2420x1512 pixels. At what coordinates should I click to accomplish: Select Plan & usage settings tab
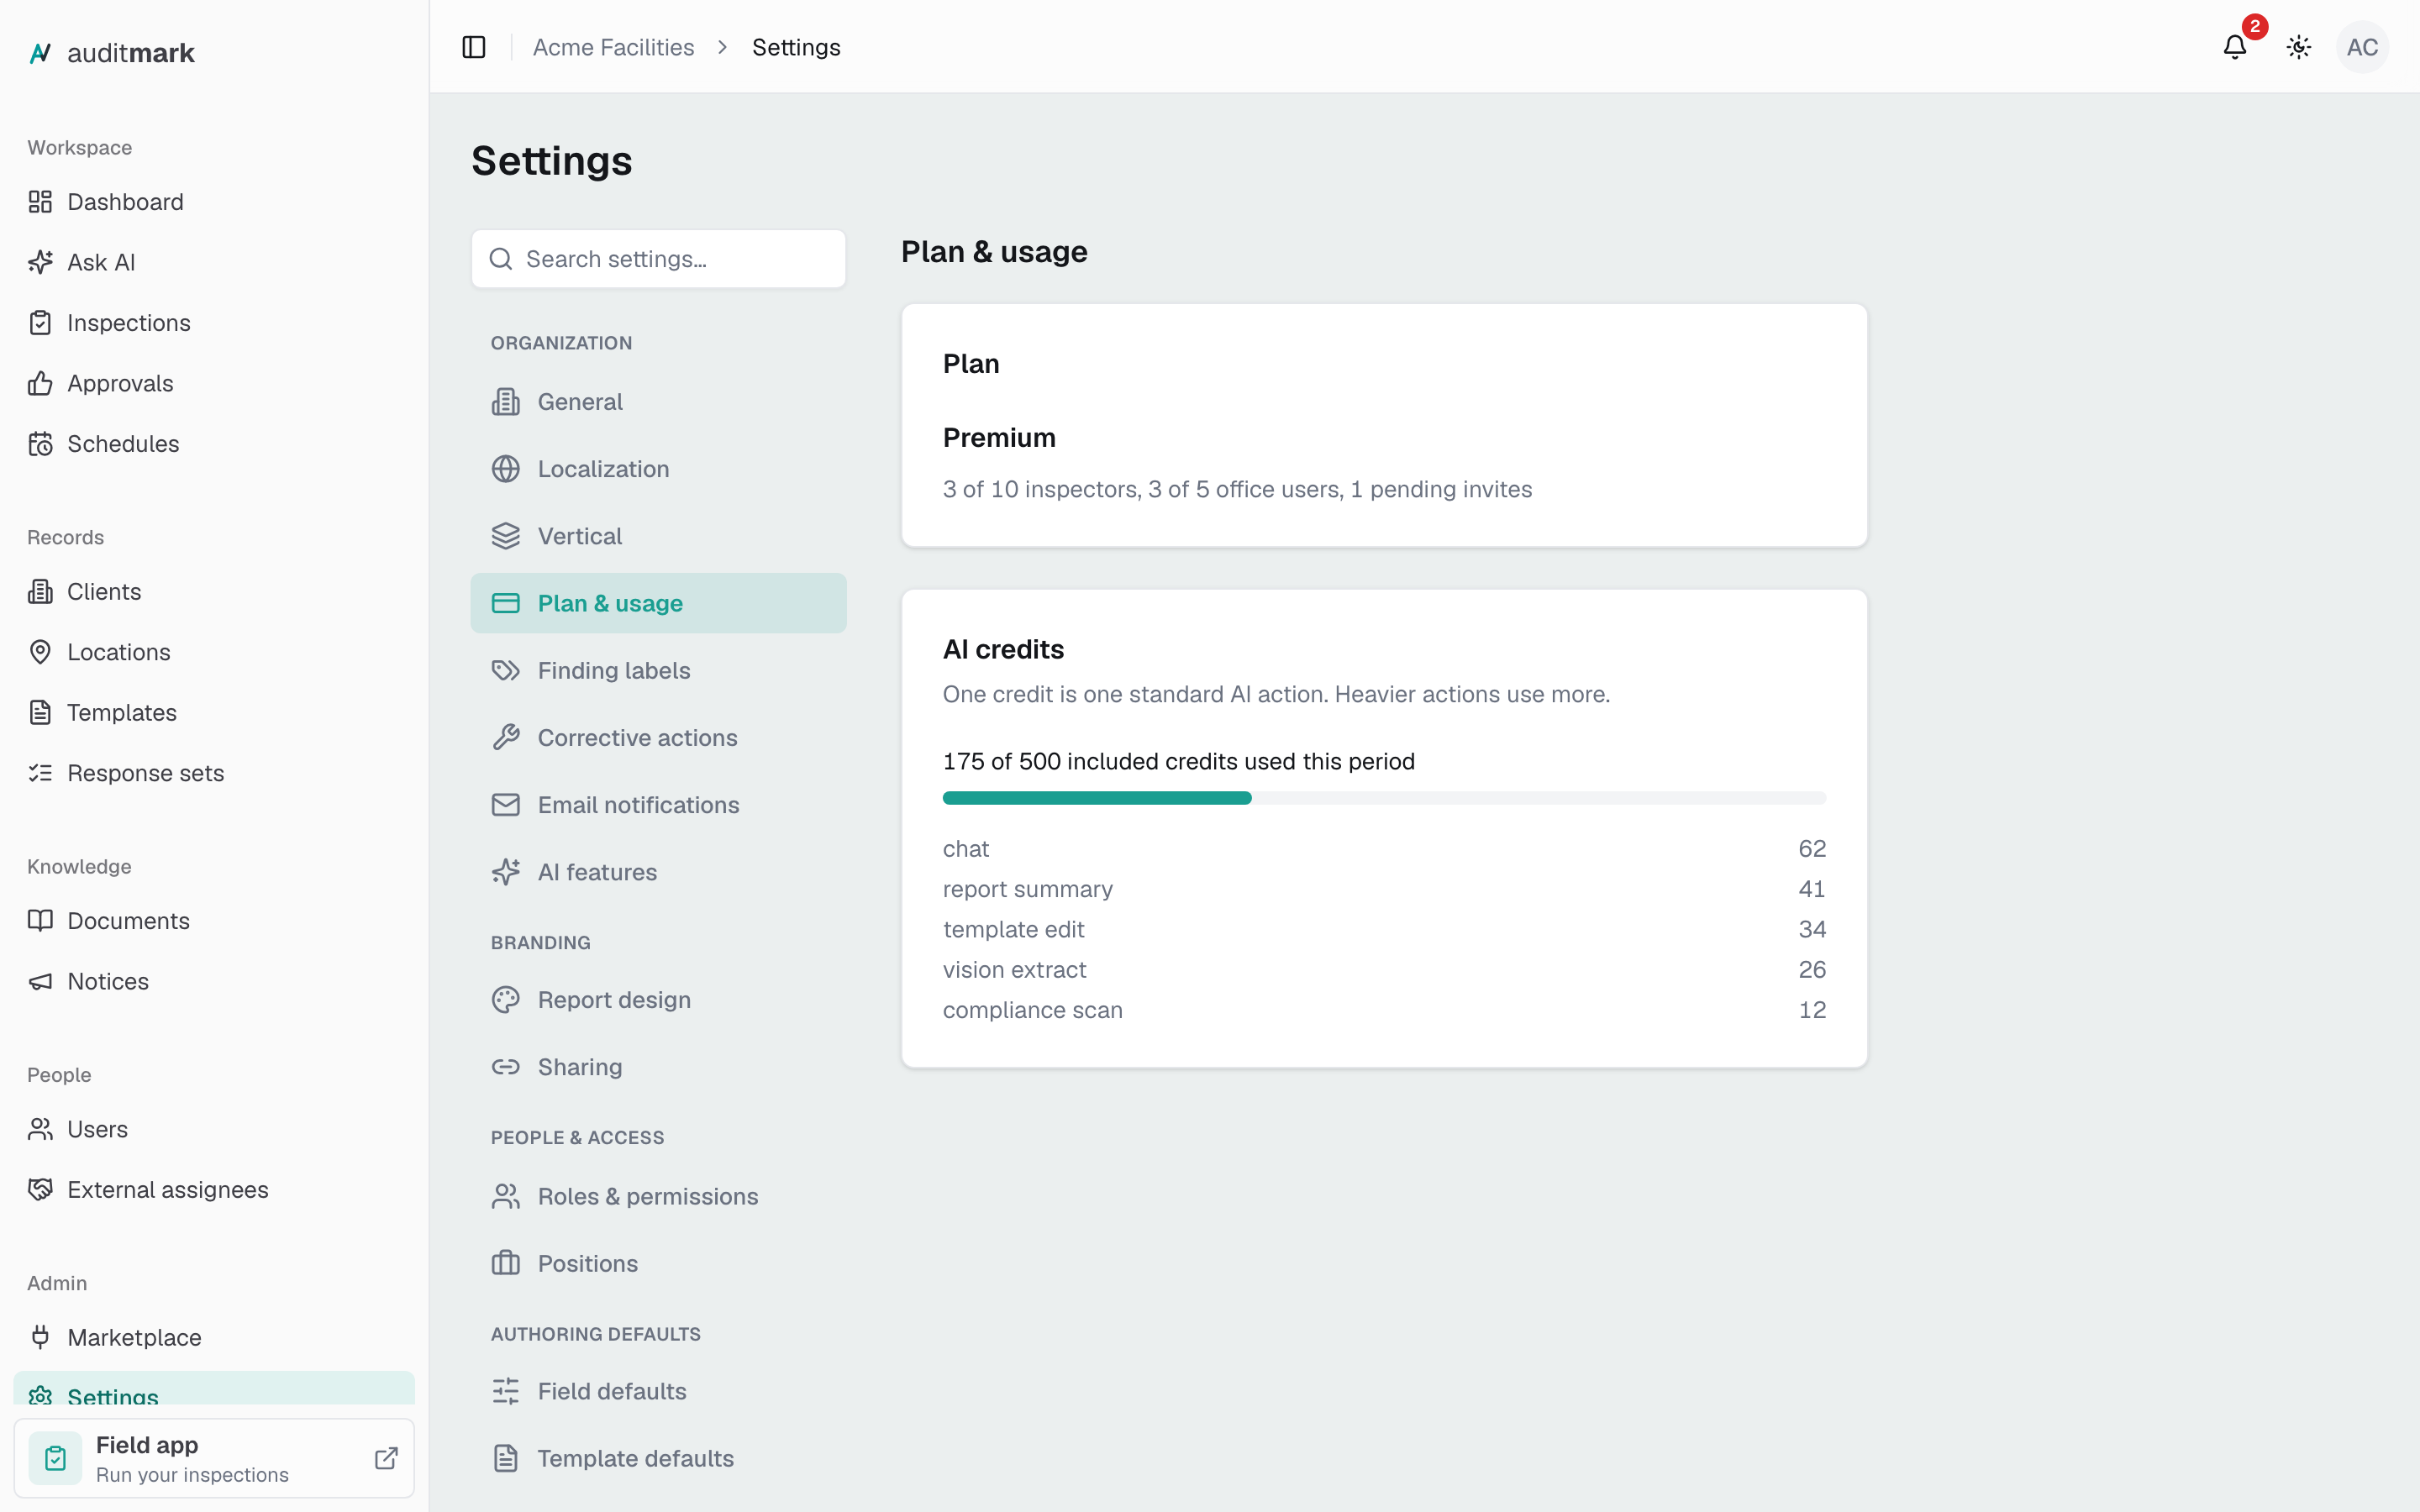(x=658, y=603)
